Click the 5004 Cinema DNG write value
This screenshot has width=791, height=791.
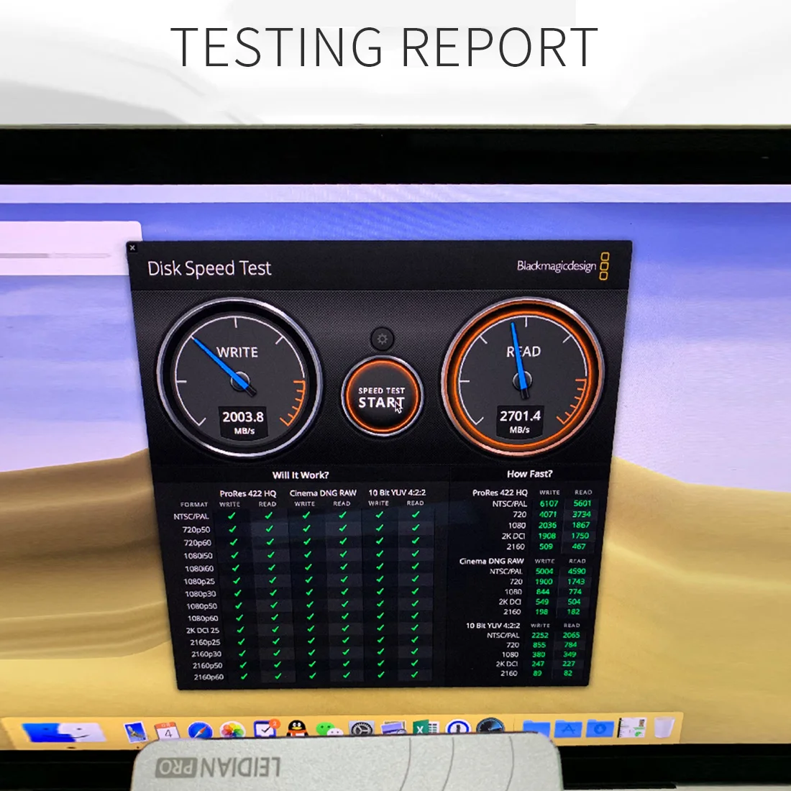click(x=544, y=571)
